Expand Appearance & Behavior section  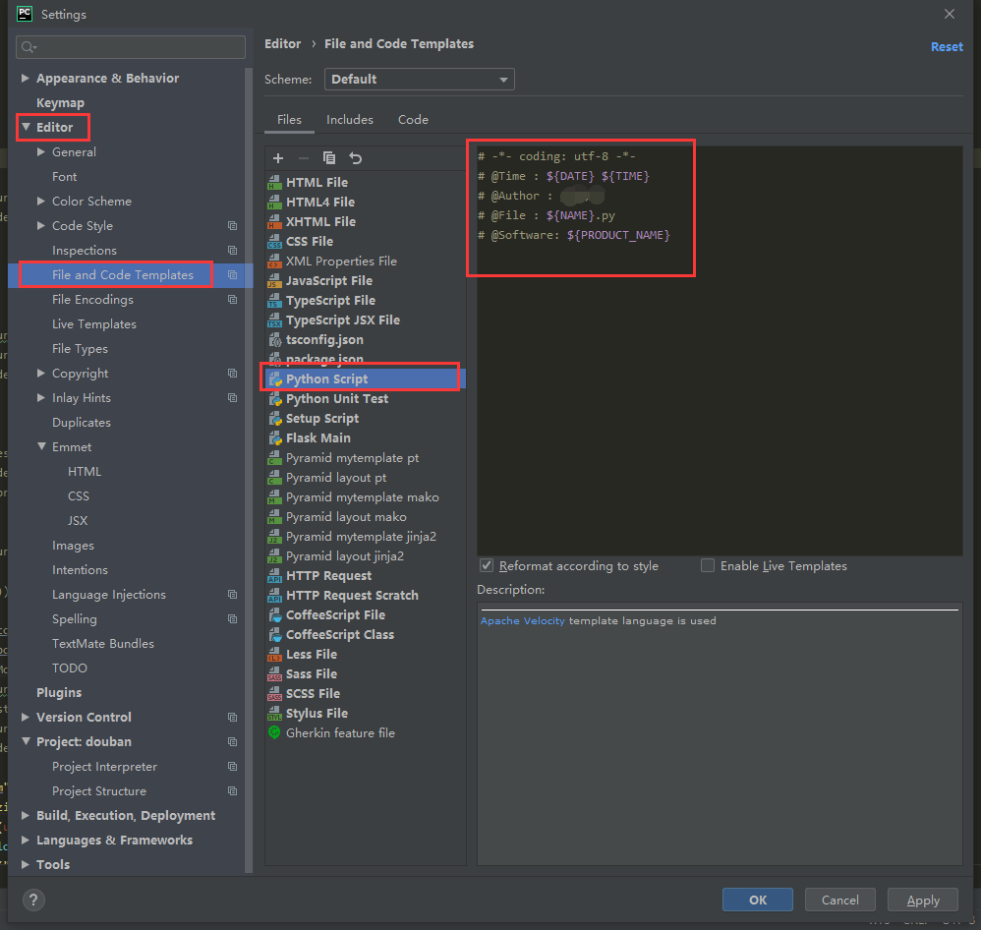coord(25,79)
